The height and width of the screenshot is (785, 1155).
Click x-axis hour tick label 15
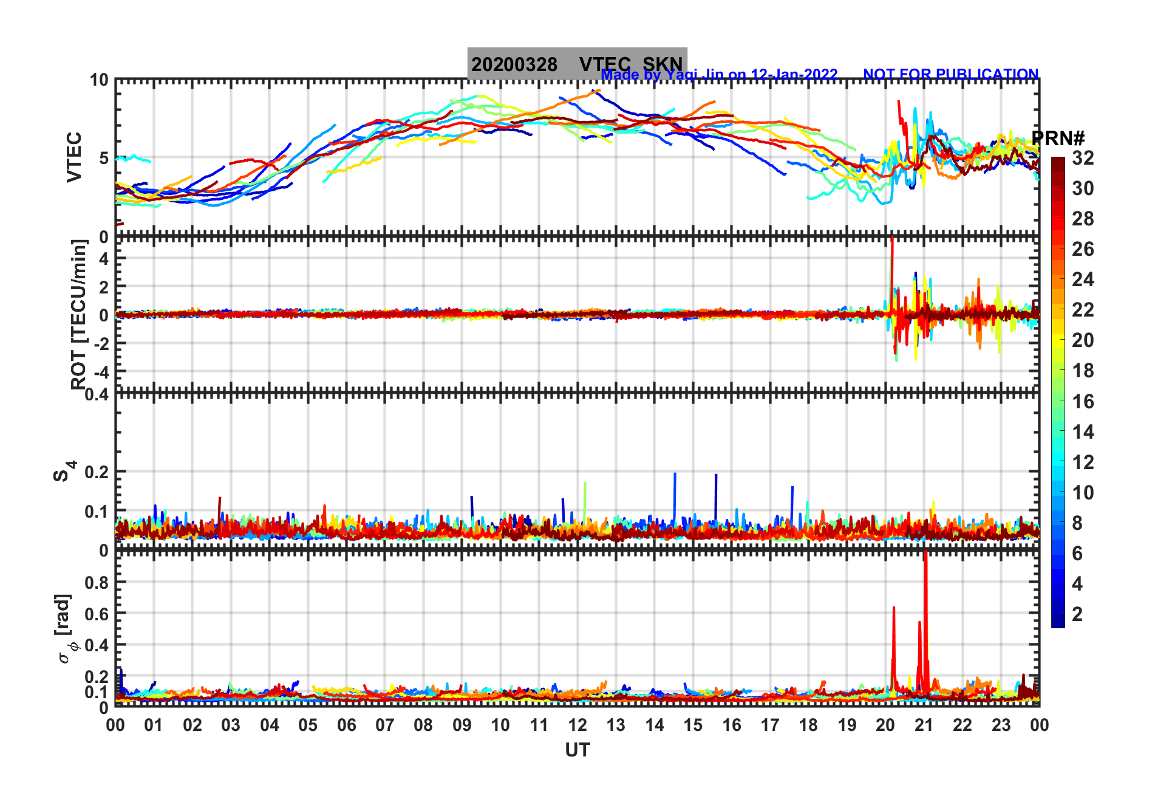(x=693, y=725)
